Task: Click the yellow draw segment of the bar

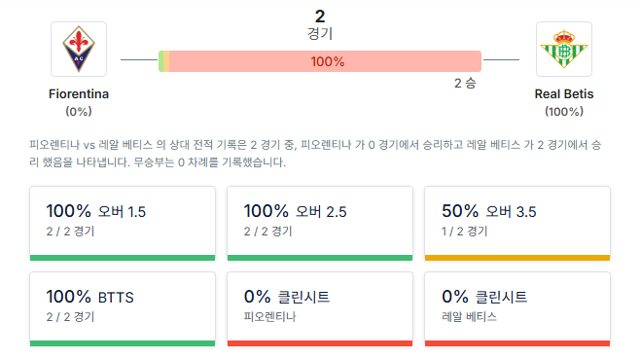Action: pos(166,61)
